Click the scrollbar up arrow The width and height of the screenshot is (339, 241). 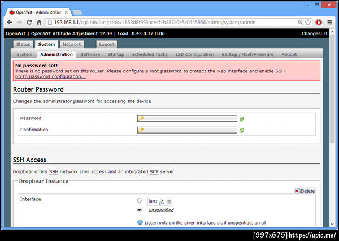(332, 32)
